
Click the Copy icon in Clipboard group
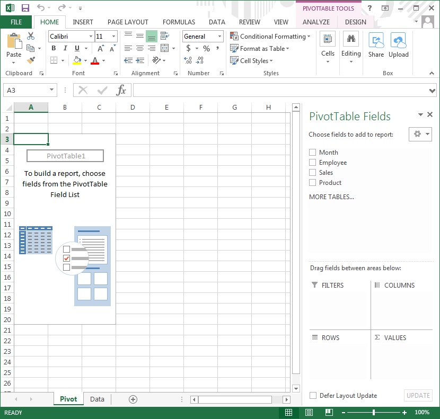[x=30, y=48]
